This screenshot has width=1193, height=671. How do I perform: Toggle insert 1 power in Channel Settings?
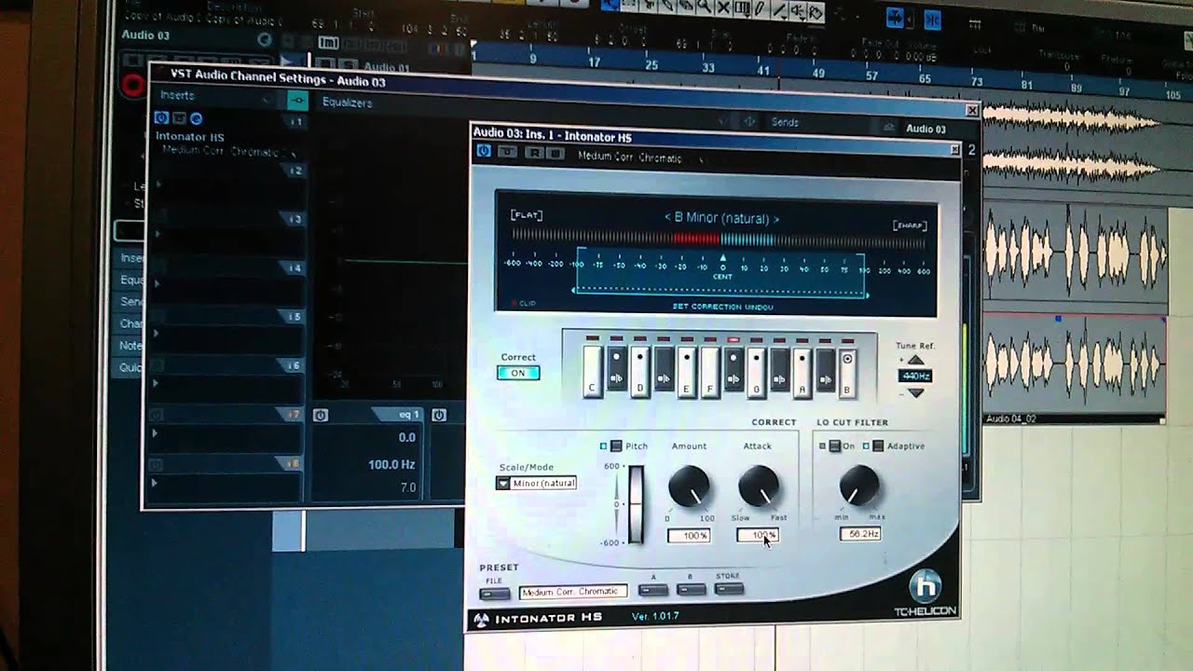pyautogui.click(x=161, y=118)
